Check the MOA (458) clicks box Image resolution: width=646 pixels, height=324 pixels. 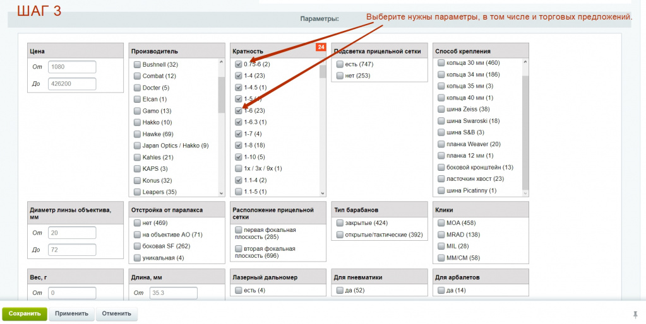tap(441, 223)
